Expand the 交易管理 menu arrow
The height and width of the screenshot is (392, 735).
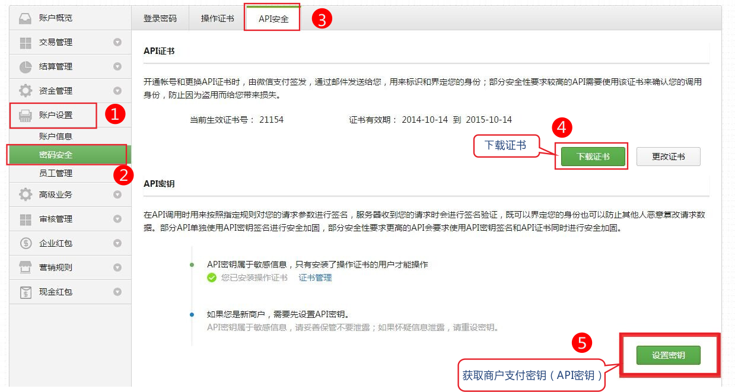tap(117, 42)
